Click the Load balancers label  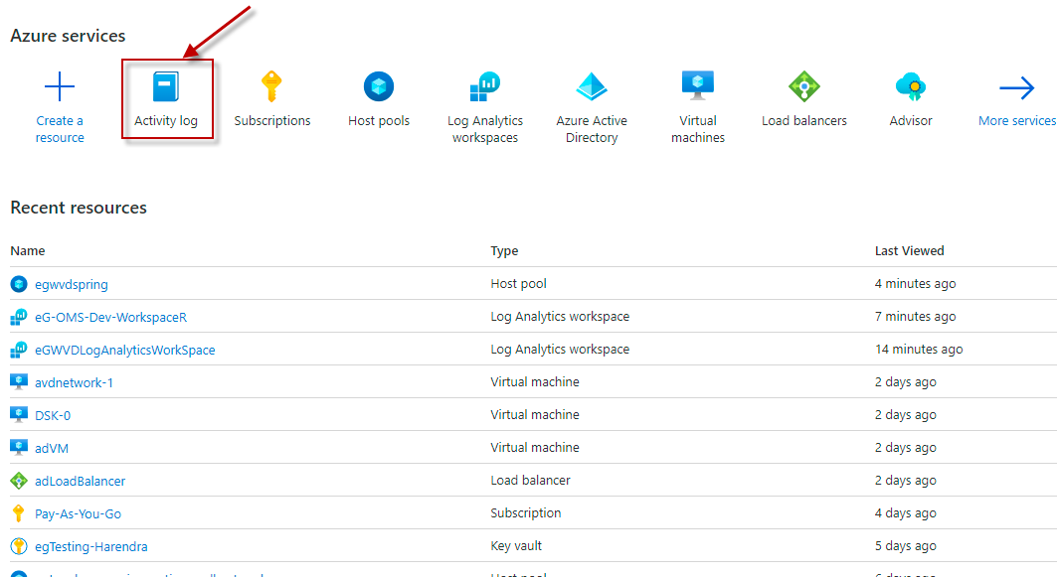[804, 120]
